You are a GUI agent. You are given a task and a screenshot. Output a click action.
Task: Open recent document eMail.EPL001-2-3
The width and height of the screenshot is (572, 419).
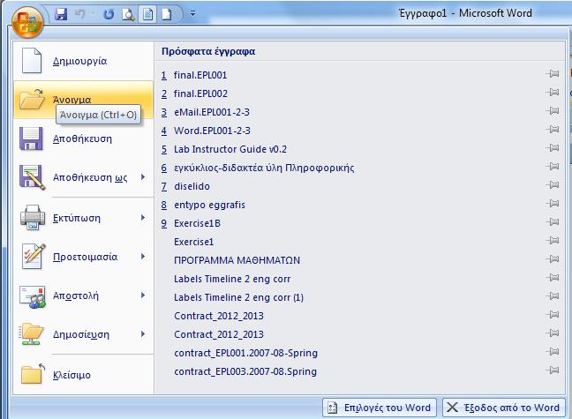[x=212, y=112]
